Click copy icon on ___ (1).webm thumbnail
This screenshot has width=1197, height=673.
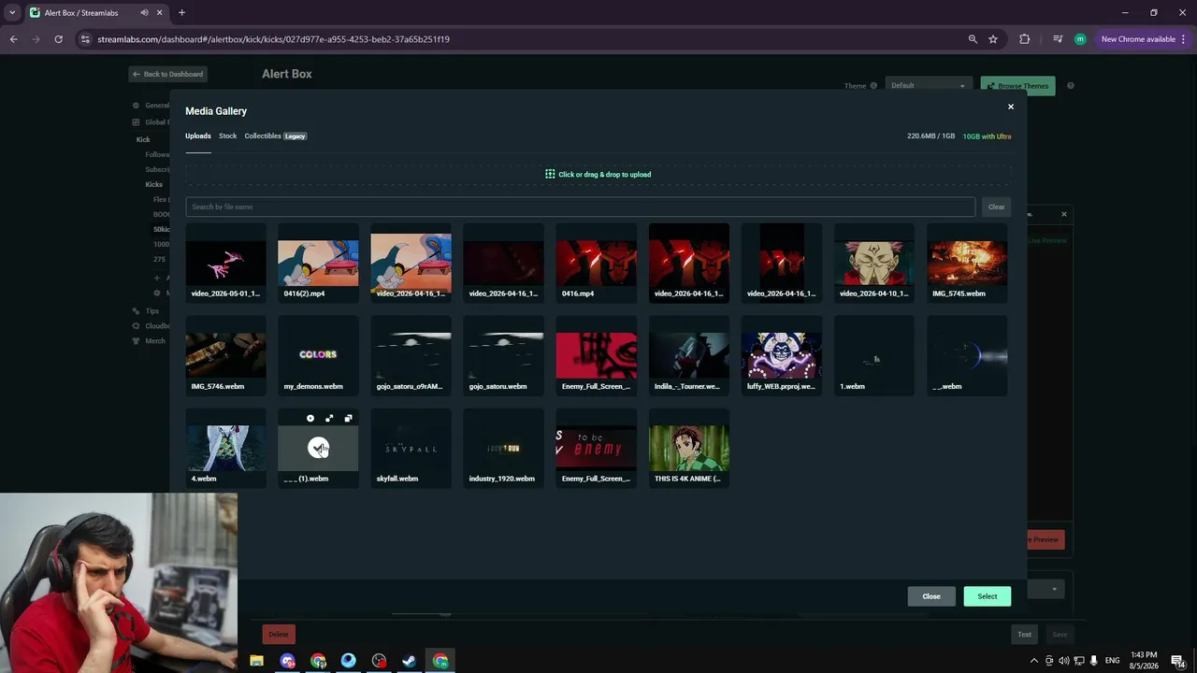(x=348, y=419)
